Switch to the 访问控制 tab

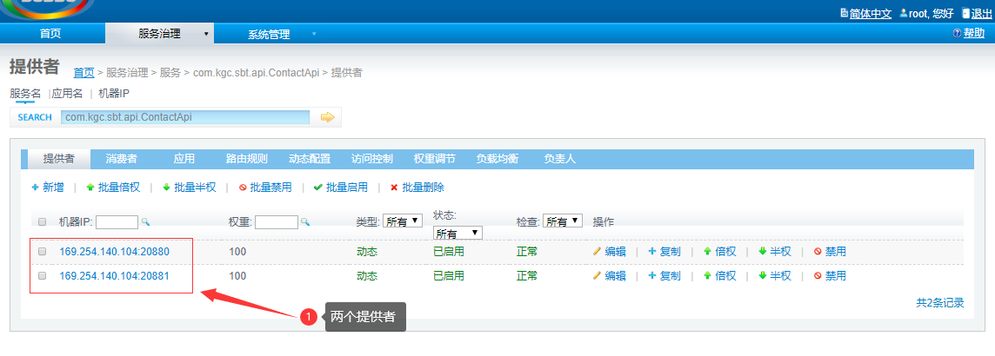point(372,158)
